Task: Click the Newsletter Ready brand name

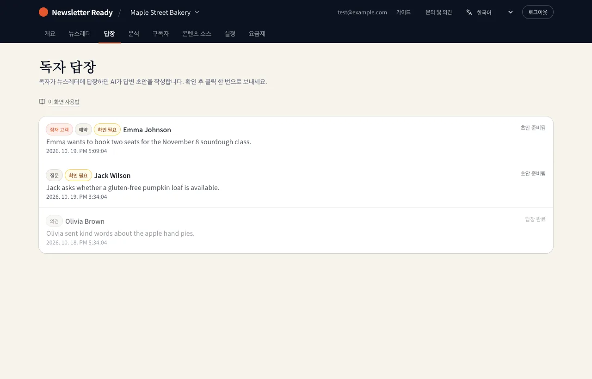Action: [82, 12]
